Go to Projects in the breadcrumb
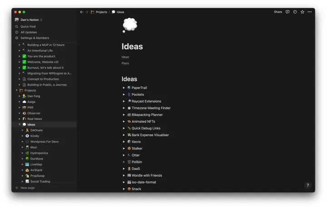327x208 pixels. (x=99, y=12)
